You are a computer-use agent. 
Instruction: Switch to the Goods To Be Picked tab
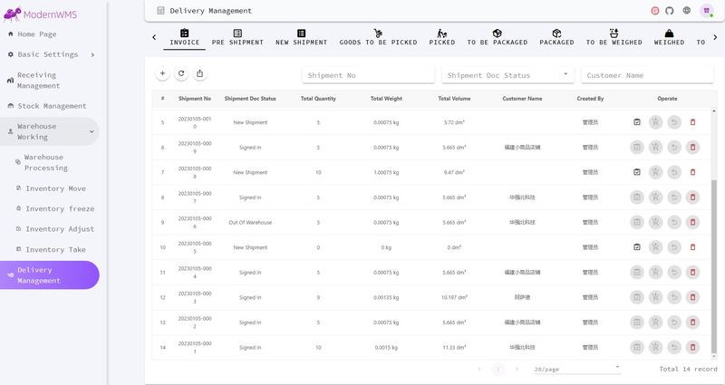(x=378, y=37)
